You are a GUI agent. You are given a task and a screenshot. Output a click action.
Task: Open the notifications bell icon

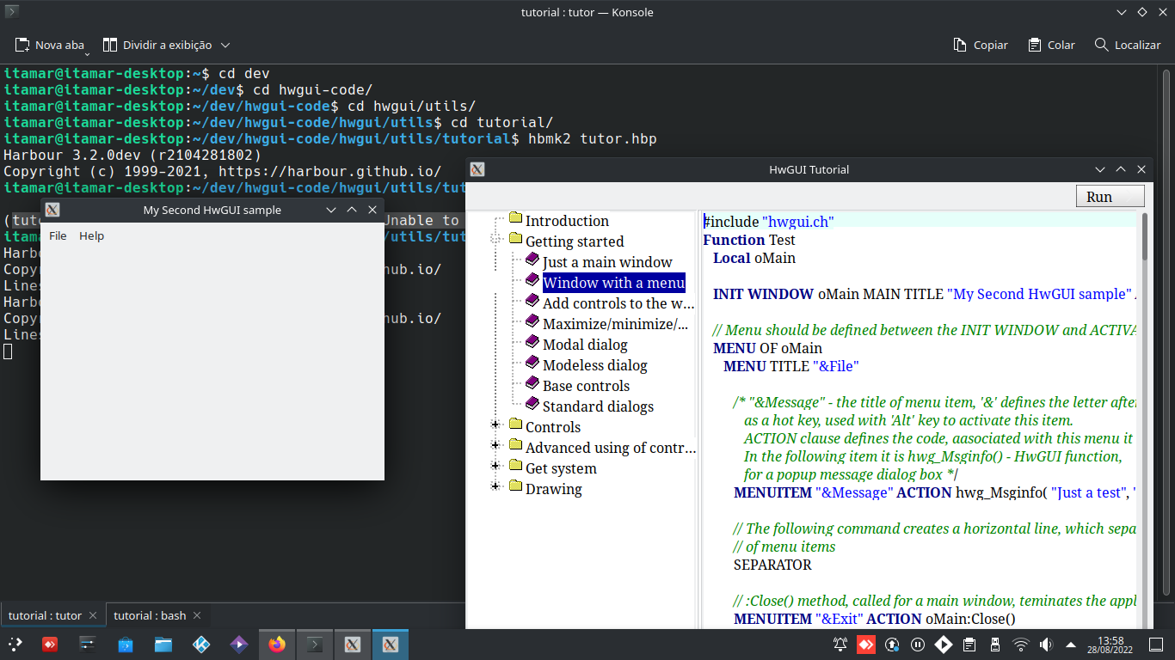pos(840,644)
